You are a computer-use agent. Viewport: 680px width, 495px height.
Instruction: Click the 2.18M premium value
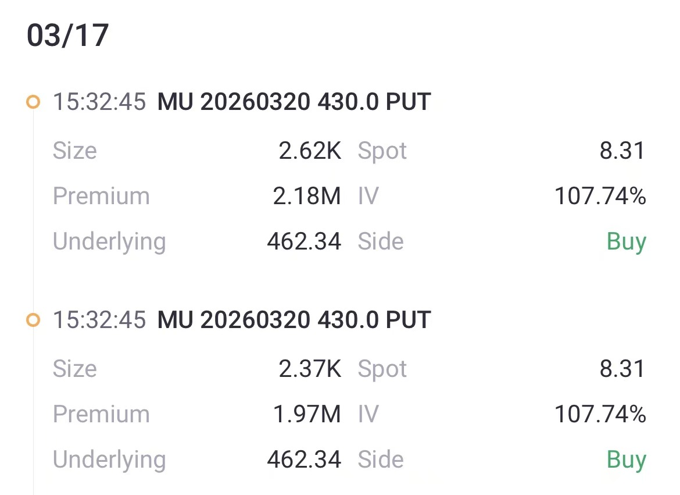click(307, 196)
